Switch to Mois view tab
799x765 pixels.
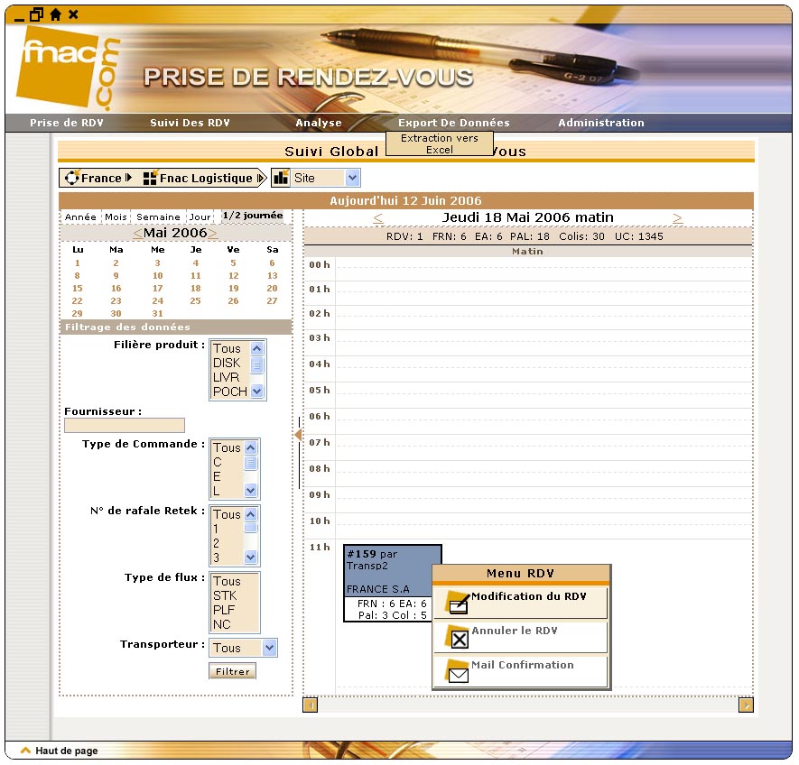116,217
